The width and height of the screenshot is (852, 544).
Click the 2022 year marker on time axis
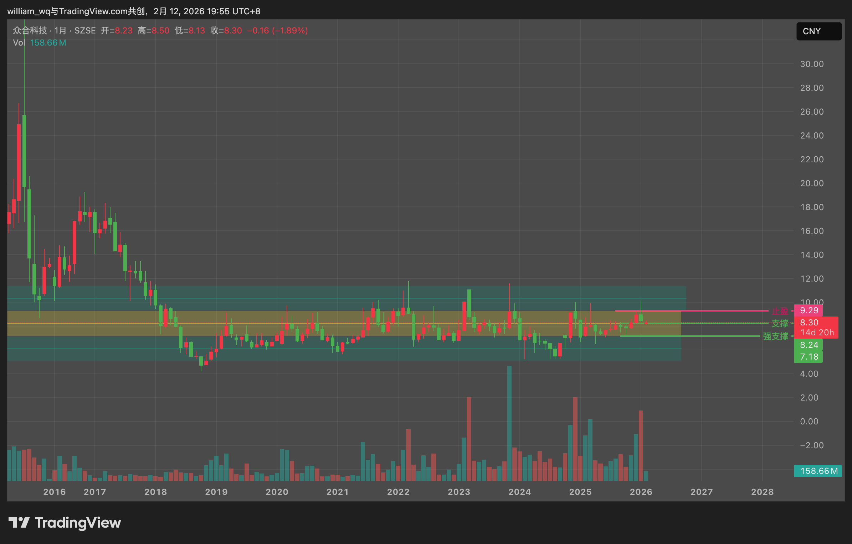pyautogui.click(x=399, y=492)
